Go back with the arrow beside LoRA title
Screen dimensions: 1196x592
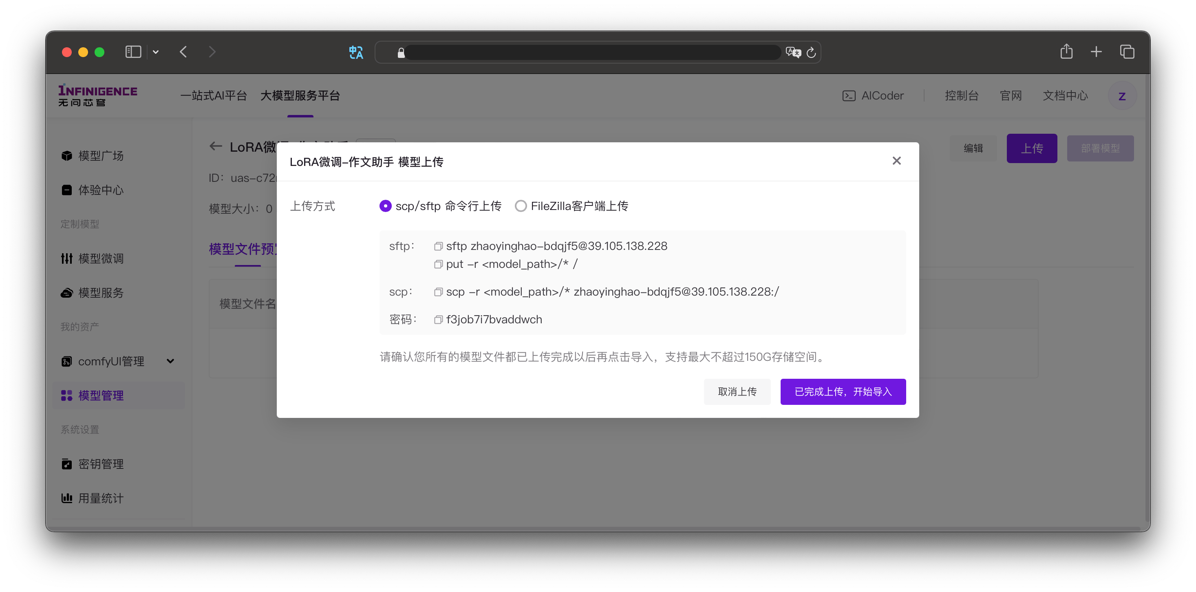pos(215,146)
